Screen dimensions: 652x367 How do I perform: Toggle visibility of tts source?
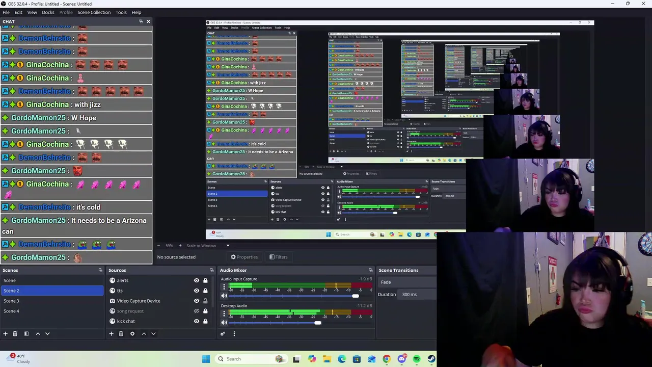(197, 291)
